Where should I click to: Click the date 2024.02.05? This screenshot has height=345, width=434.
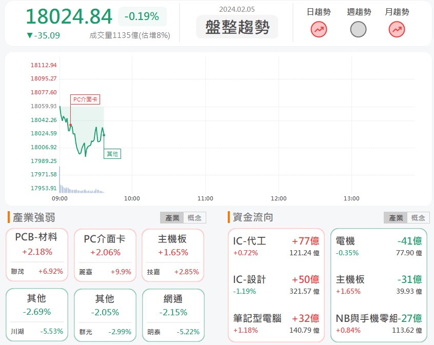tap(237, 9)
